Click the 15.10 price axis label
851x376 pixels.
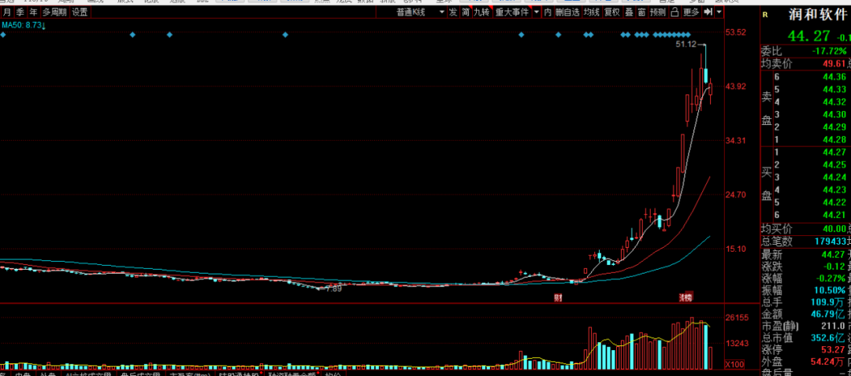tap(737, 249)
